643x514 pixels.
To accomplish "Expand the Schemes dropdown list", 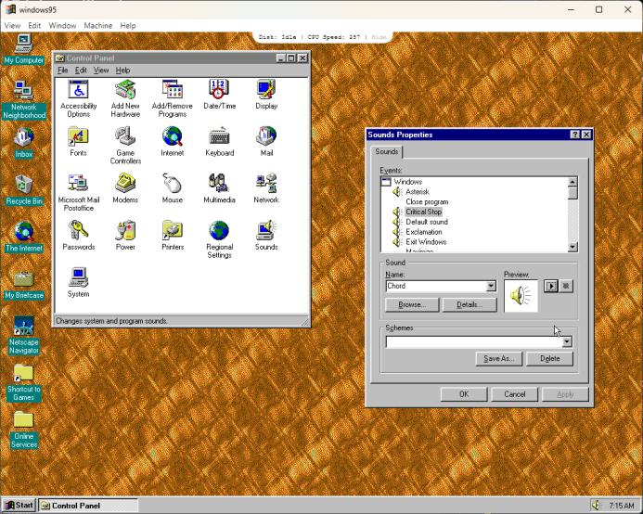I will [x=567, y=341].
